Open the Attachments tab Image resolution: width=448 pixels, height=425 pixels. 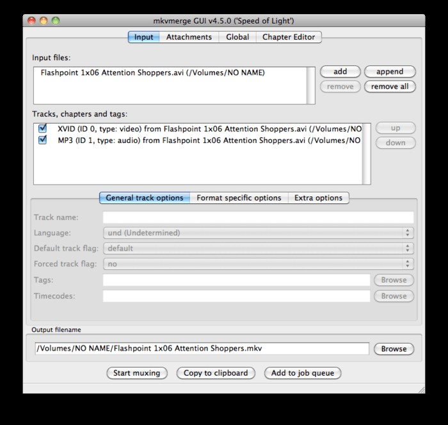pos(189,37)
